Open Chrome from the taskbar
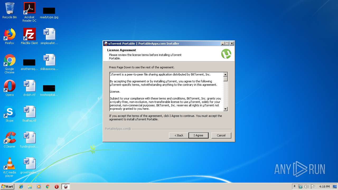This screenshot has height=190, width=338. [x=48, y=187]
